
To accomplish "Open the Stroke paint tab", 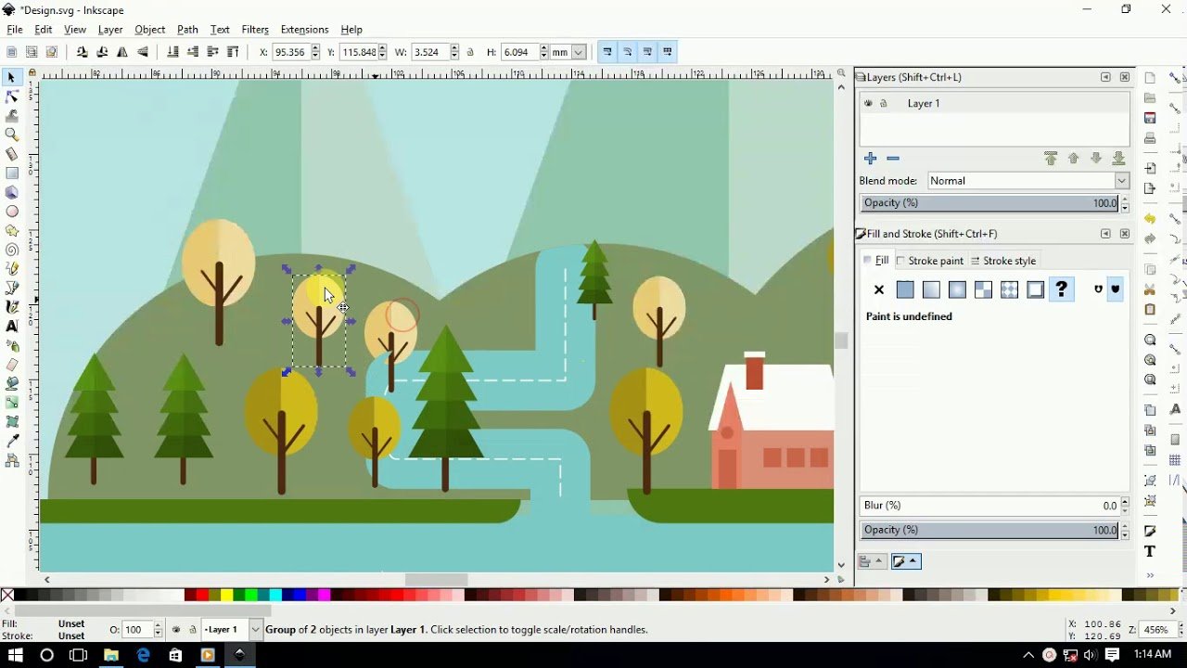I will 930,261.
